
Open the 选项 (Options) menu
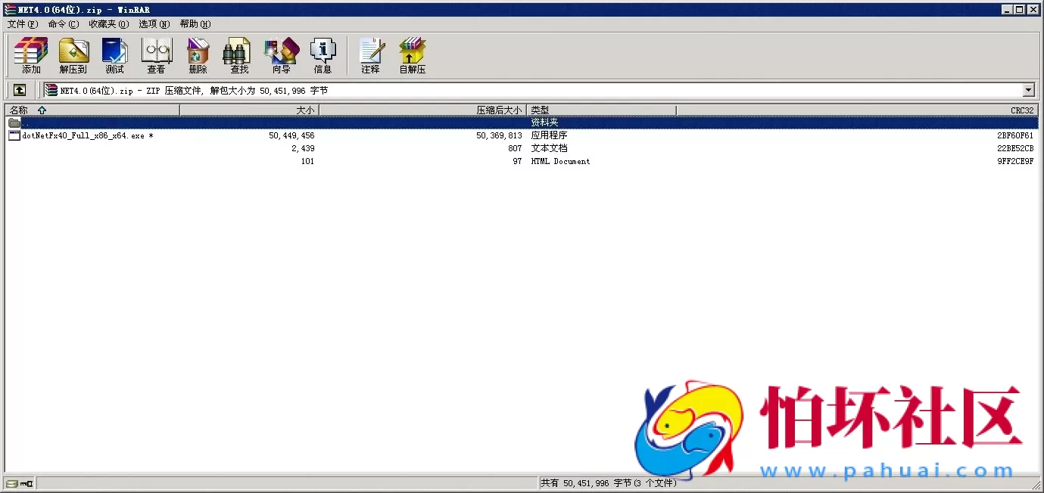coord(154,24)
